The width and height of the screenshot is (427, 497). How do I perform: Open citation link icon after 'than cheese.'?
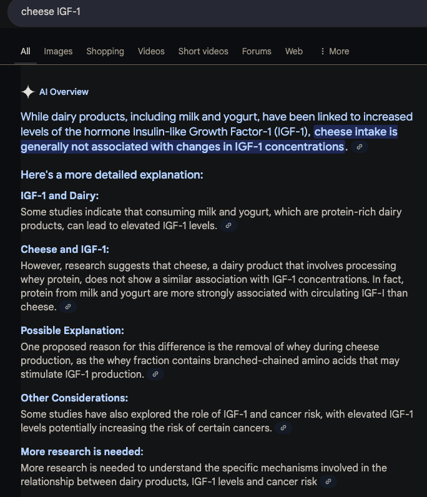(x=68, y=307)
